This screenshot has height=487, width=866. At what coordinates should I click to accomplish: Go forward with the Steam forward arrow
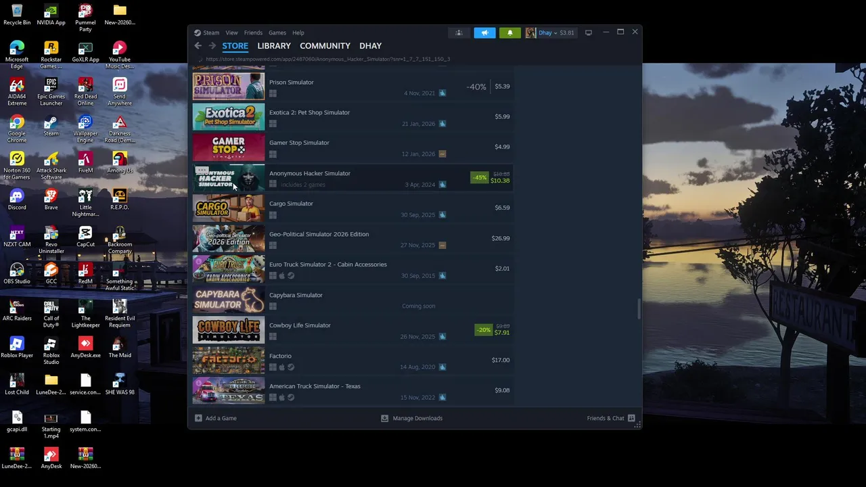212,46
